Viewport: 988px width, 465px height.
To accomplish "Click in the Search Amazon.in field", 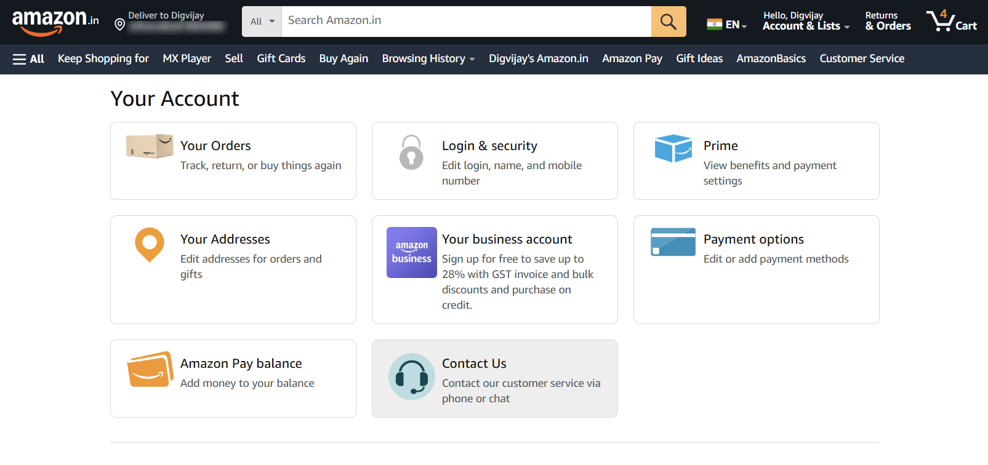I will click(467, 22).
